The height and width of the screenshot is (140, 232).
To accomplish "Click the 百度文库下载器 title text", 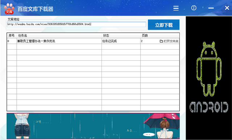I will click(36, 9).
